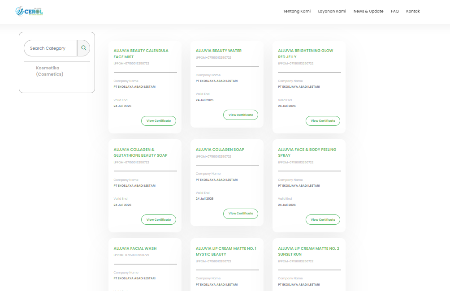Click the ALLUVIA COLLAGEN & GLUTATHIONE BEAUTY SOAP title
This screenshot has height=291, width=450.
point(140,152)
